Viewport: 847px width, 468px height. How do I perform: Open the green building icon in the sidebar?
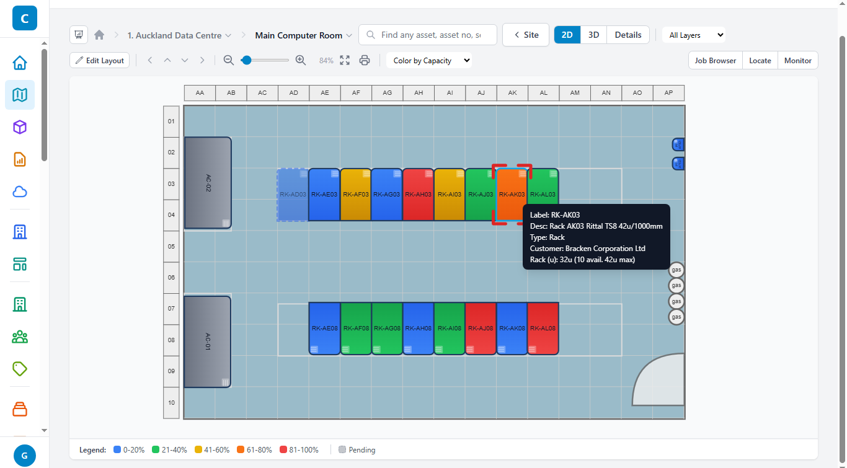pyautogui.click(x=20, y=304)
